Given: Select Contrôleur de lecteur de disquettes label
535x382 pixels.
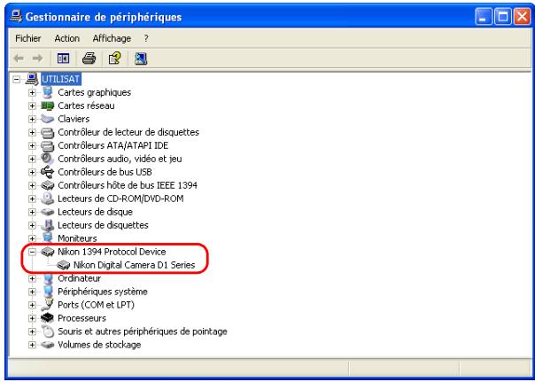Looking at the screenshot, I should [128, 132].
